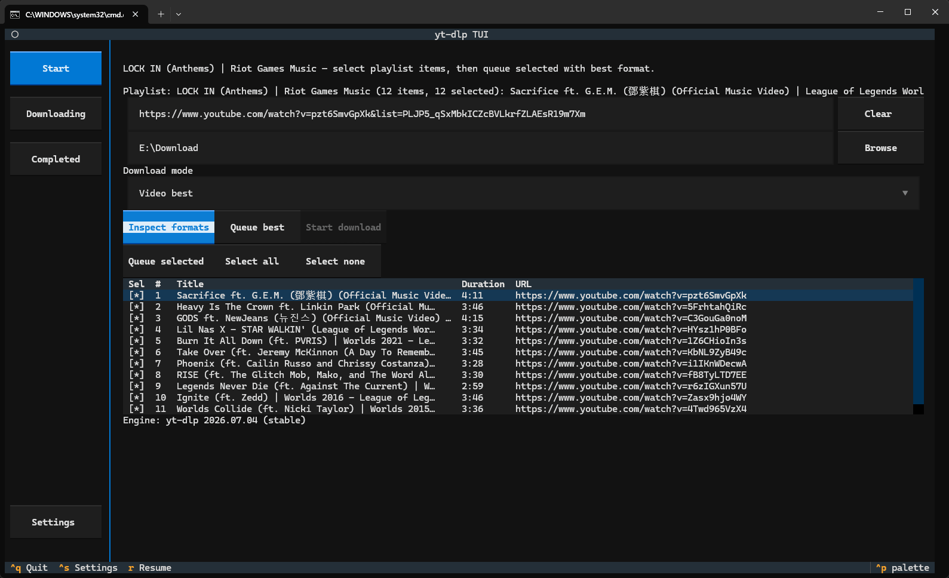Toggle selection for Legends Never Die row
This screenshot has height=578, width=949.
(137, 386)
